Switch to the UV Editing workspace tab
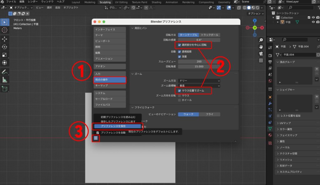This screenshot has width=320, height=185. tap(121, 2)
